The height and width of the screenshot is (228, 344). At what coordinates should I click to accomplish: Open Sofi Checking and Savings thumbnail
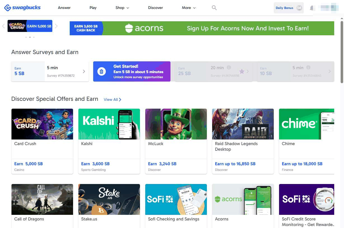[x=176, y=199]
